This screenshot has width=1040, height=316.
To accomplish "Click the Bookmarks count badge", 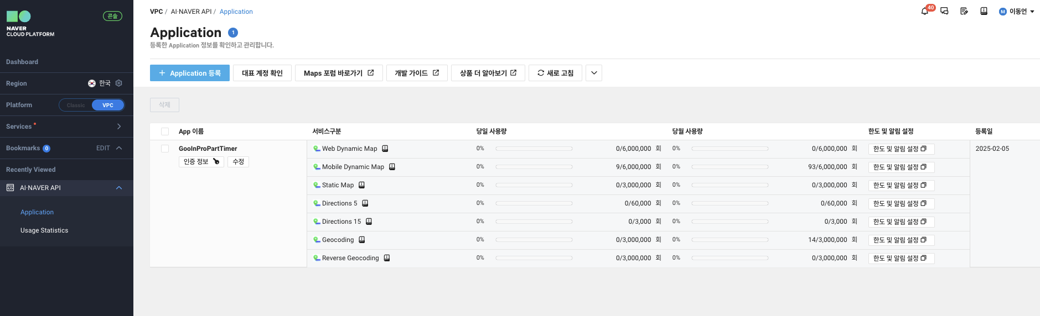I will tap(46, 149).
